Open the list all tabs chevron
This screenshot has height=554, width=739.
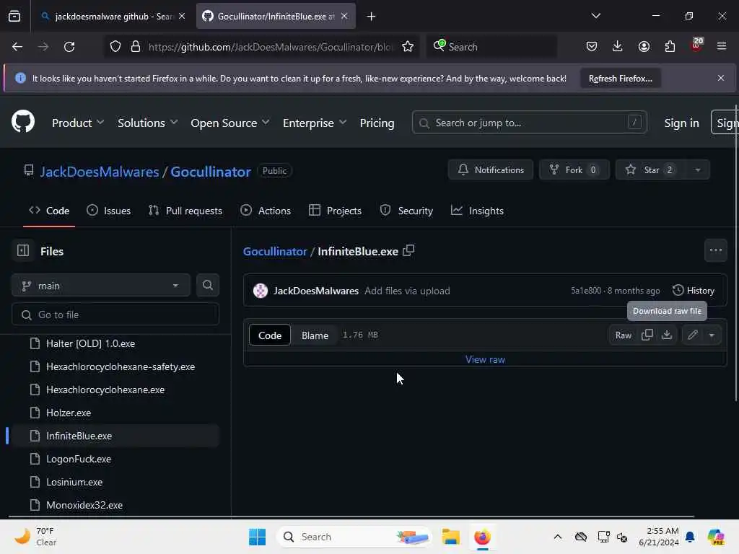pos(595,16)
